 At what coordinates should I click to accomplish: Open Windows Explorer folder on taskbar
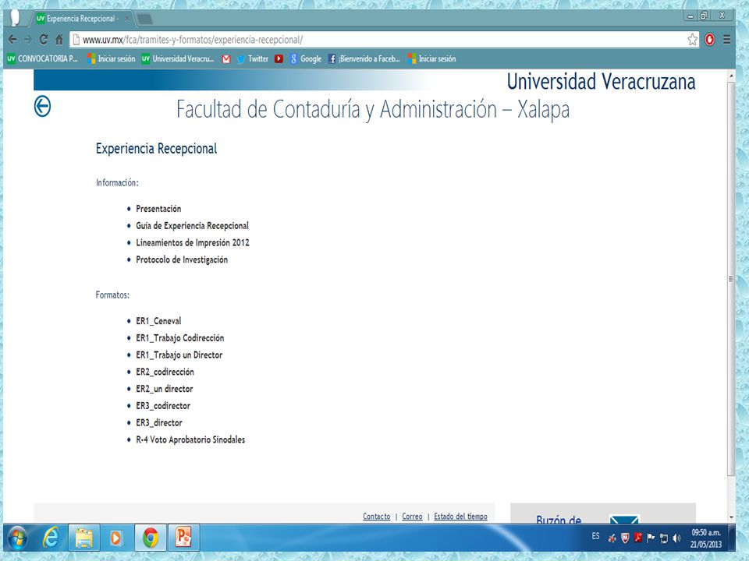click(x=84, y=538)
